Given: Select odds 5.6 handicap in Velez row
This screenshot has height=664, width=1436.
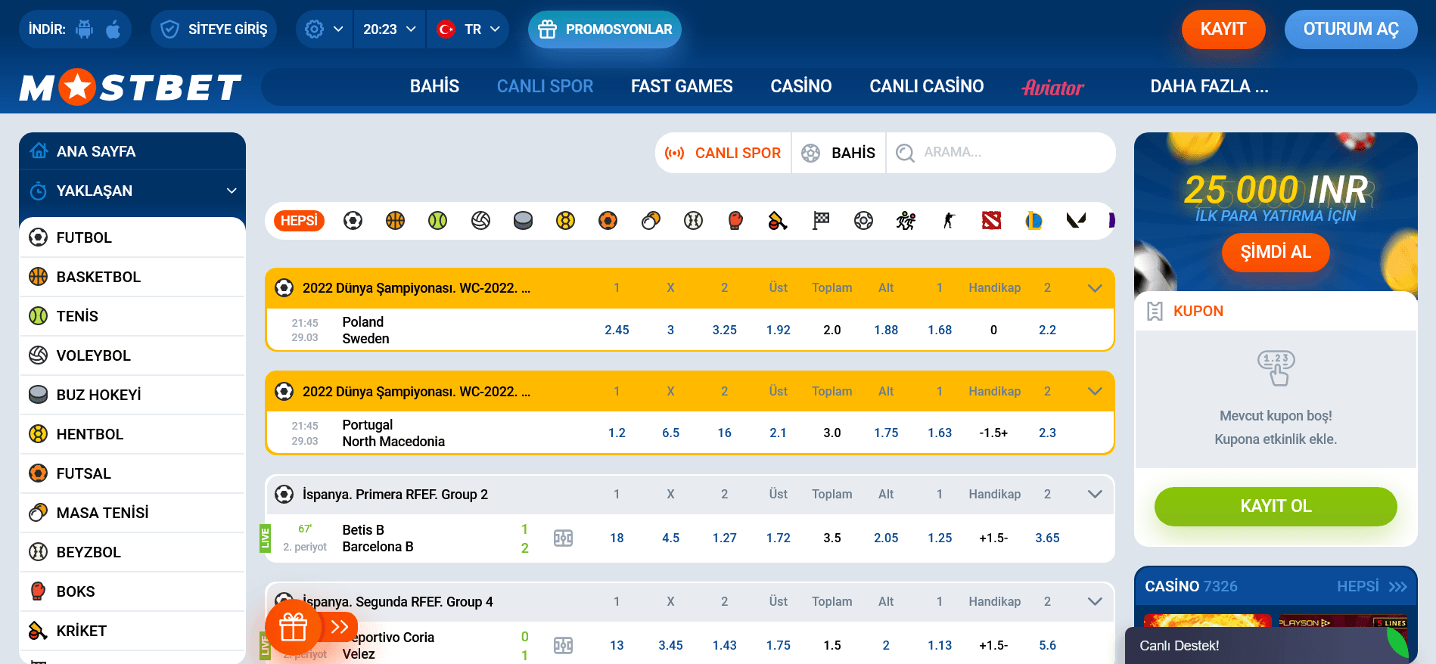Looking at the screenshot, I should tap(1047, 645).
